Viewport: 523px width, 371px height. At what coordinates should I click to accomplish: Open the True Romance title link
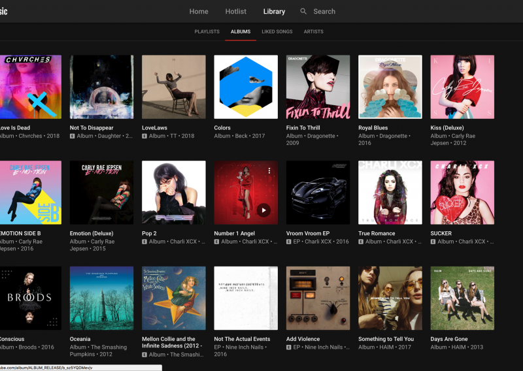pyautogui.click(x=377, y=233)
